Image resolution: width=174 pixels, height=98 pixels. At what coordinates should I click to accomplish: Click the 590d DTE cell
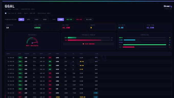pyautogui.click(x=35, y=58)
